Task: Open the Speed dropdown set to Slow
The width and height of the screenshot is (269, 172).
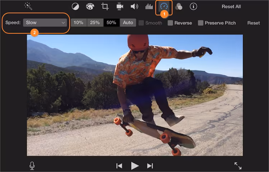Action: pyautogui.click(x=45, y=23)
